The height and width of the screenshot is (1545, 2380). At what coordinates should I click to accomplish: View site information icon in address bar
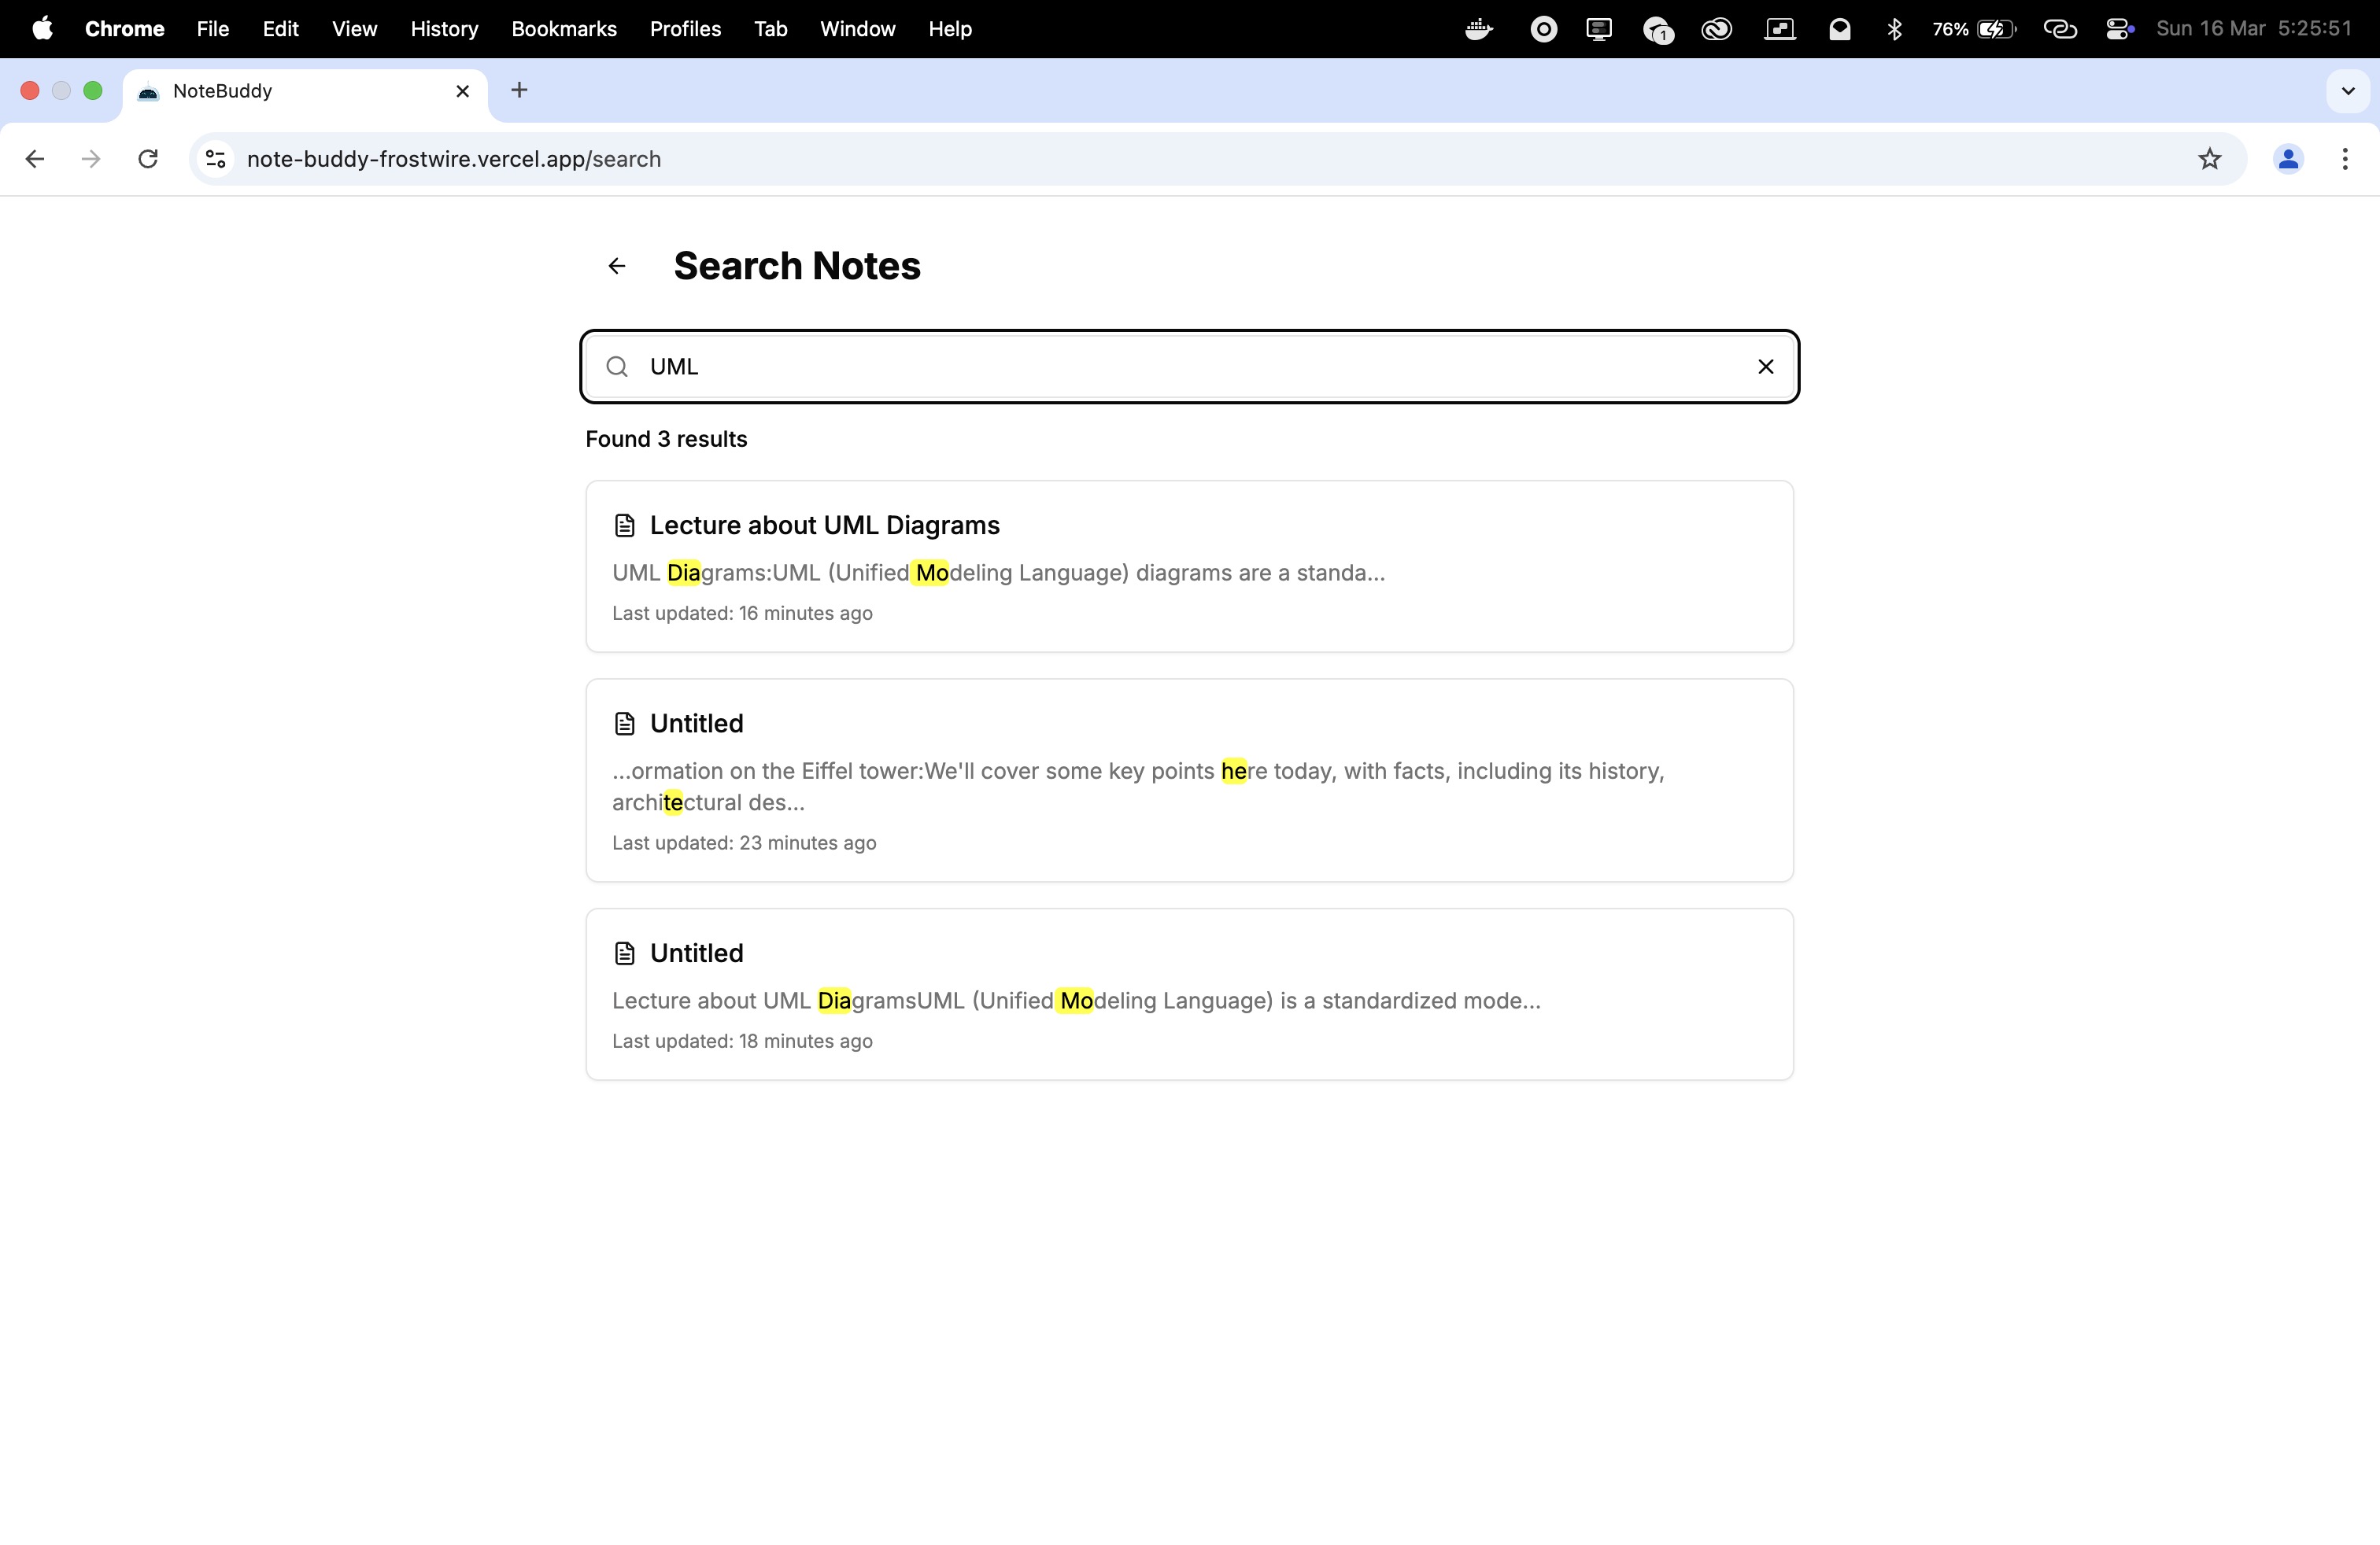[215, 159]
